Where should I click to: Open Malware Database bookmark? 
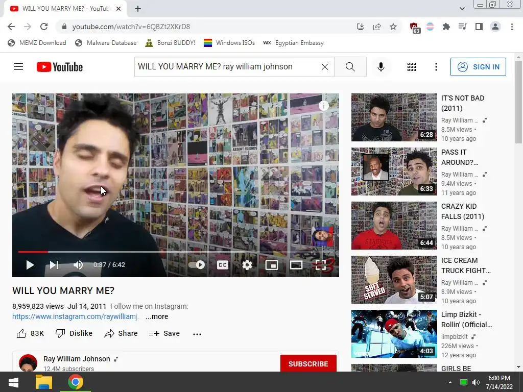106,43
